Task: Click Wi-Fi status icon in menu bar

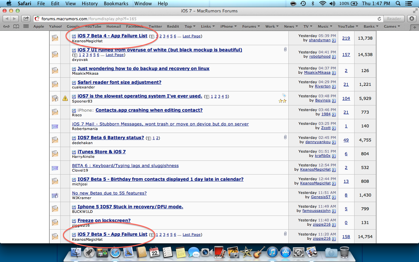Action: coord(322,4)
